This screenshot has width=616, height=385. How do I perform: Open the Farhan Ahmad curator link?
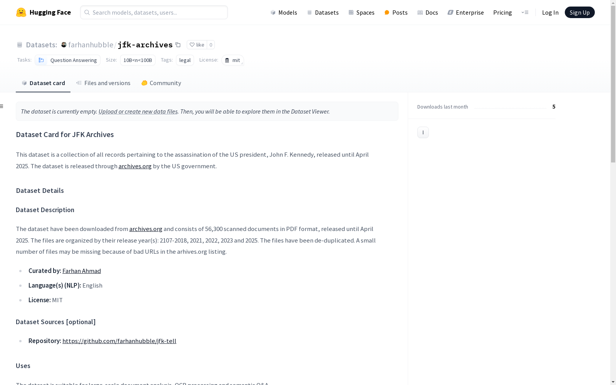(82, 271)
